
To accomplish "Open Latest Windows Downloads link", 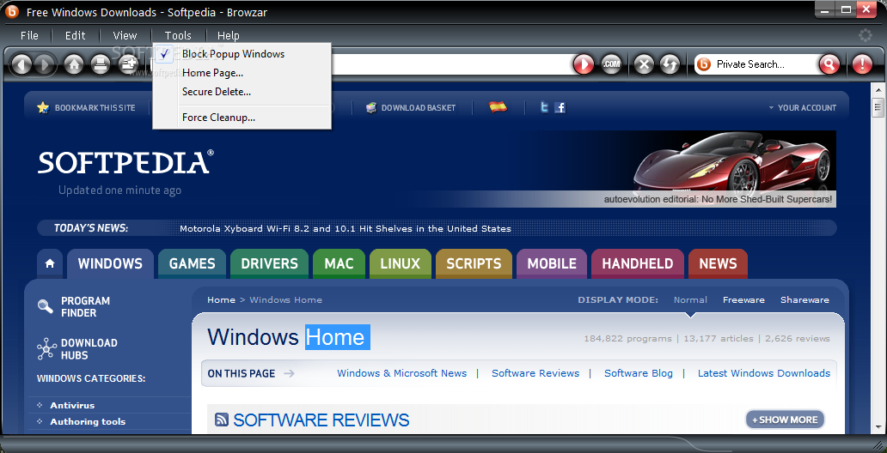I will pos(764,373).
